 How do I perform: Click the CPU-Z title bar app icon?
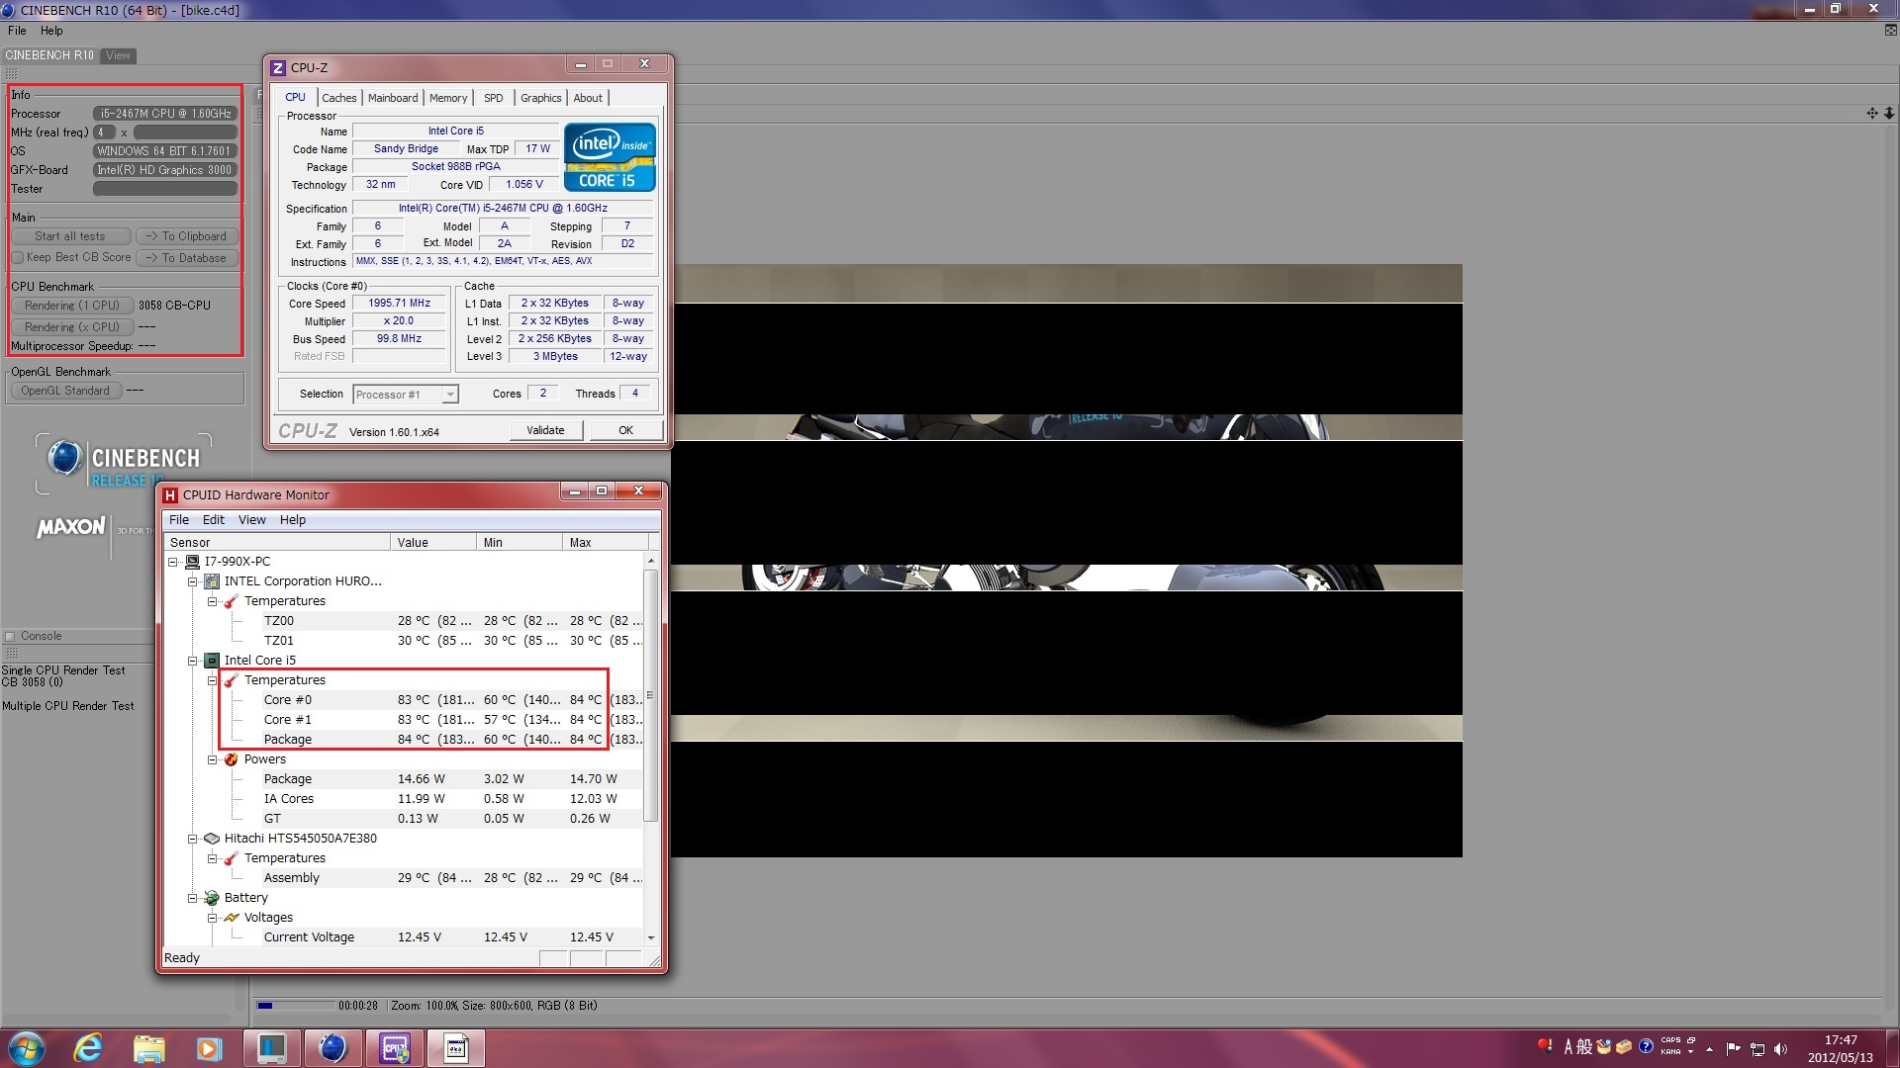tap(278, 68)
